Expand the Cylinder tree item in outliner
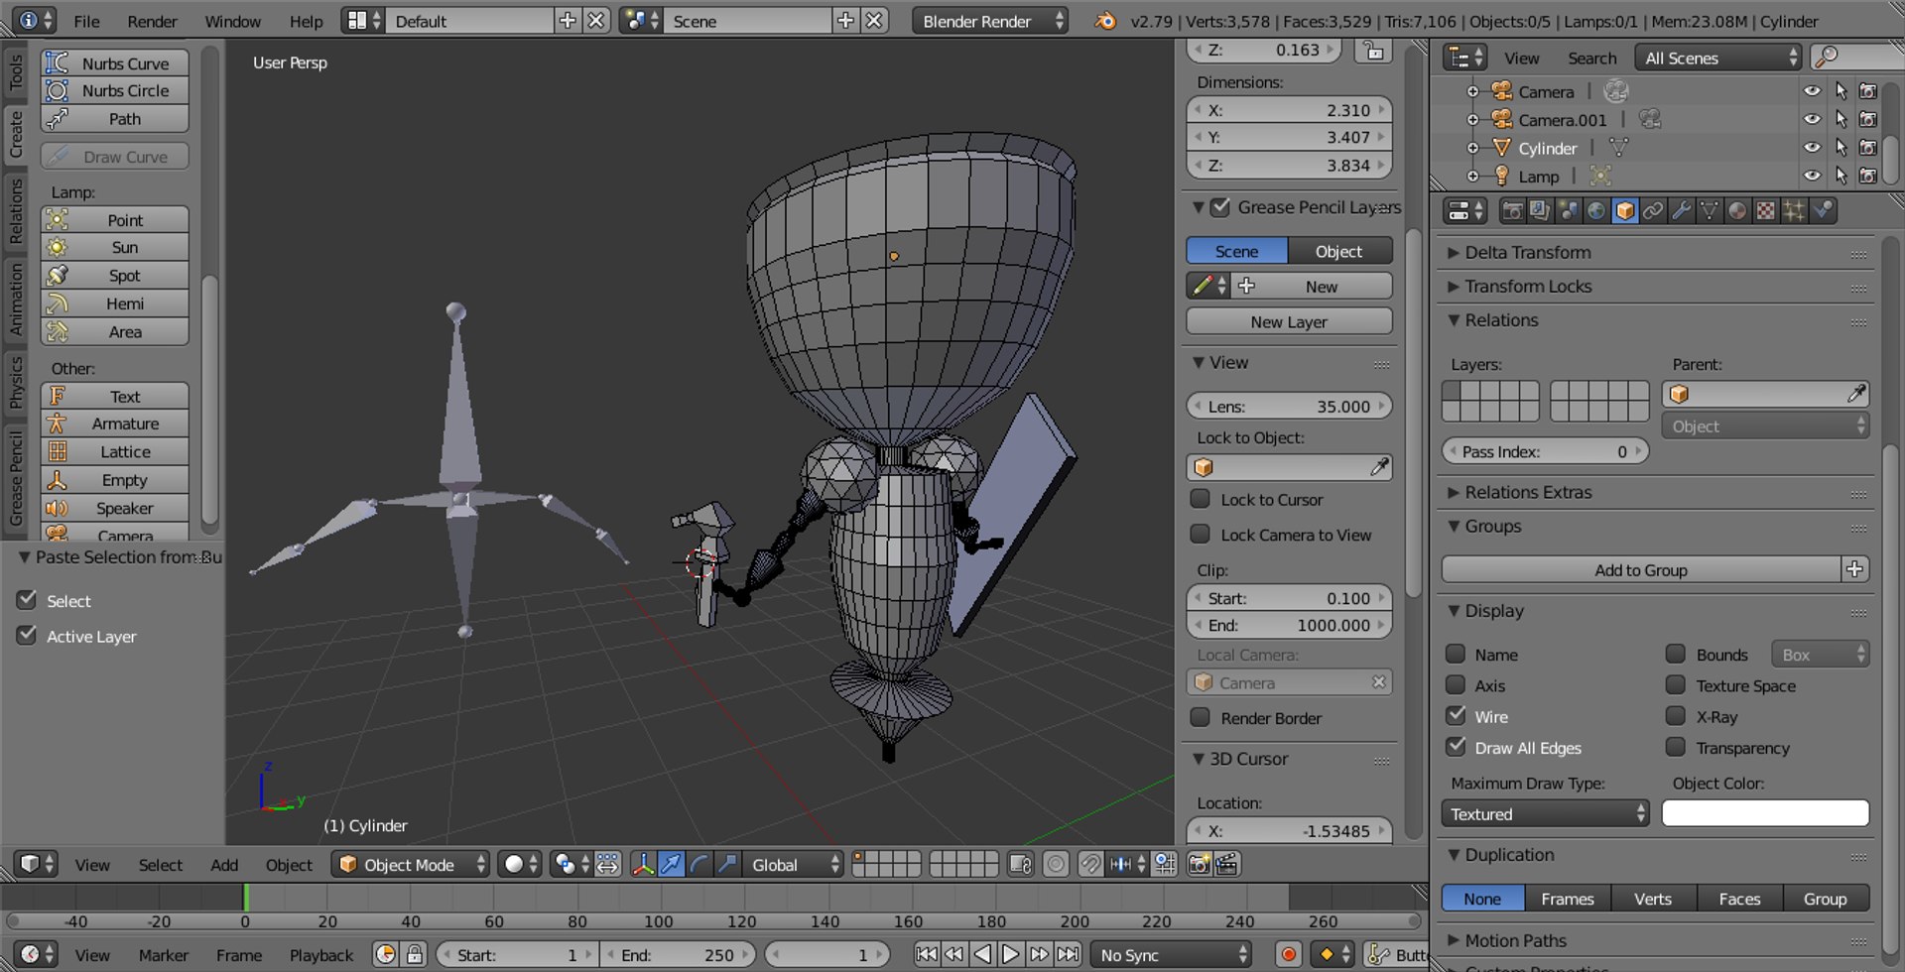The image size is (1905, 972). point(1472,148)
